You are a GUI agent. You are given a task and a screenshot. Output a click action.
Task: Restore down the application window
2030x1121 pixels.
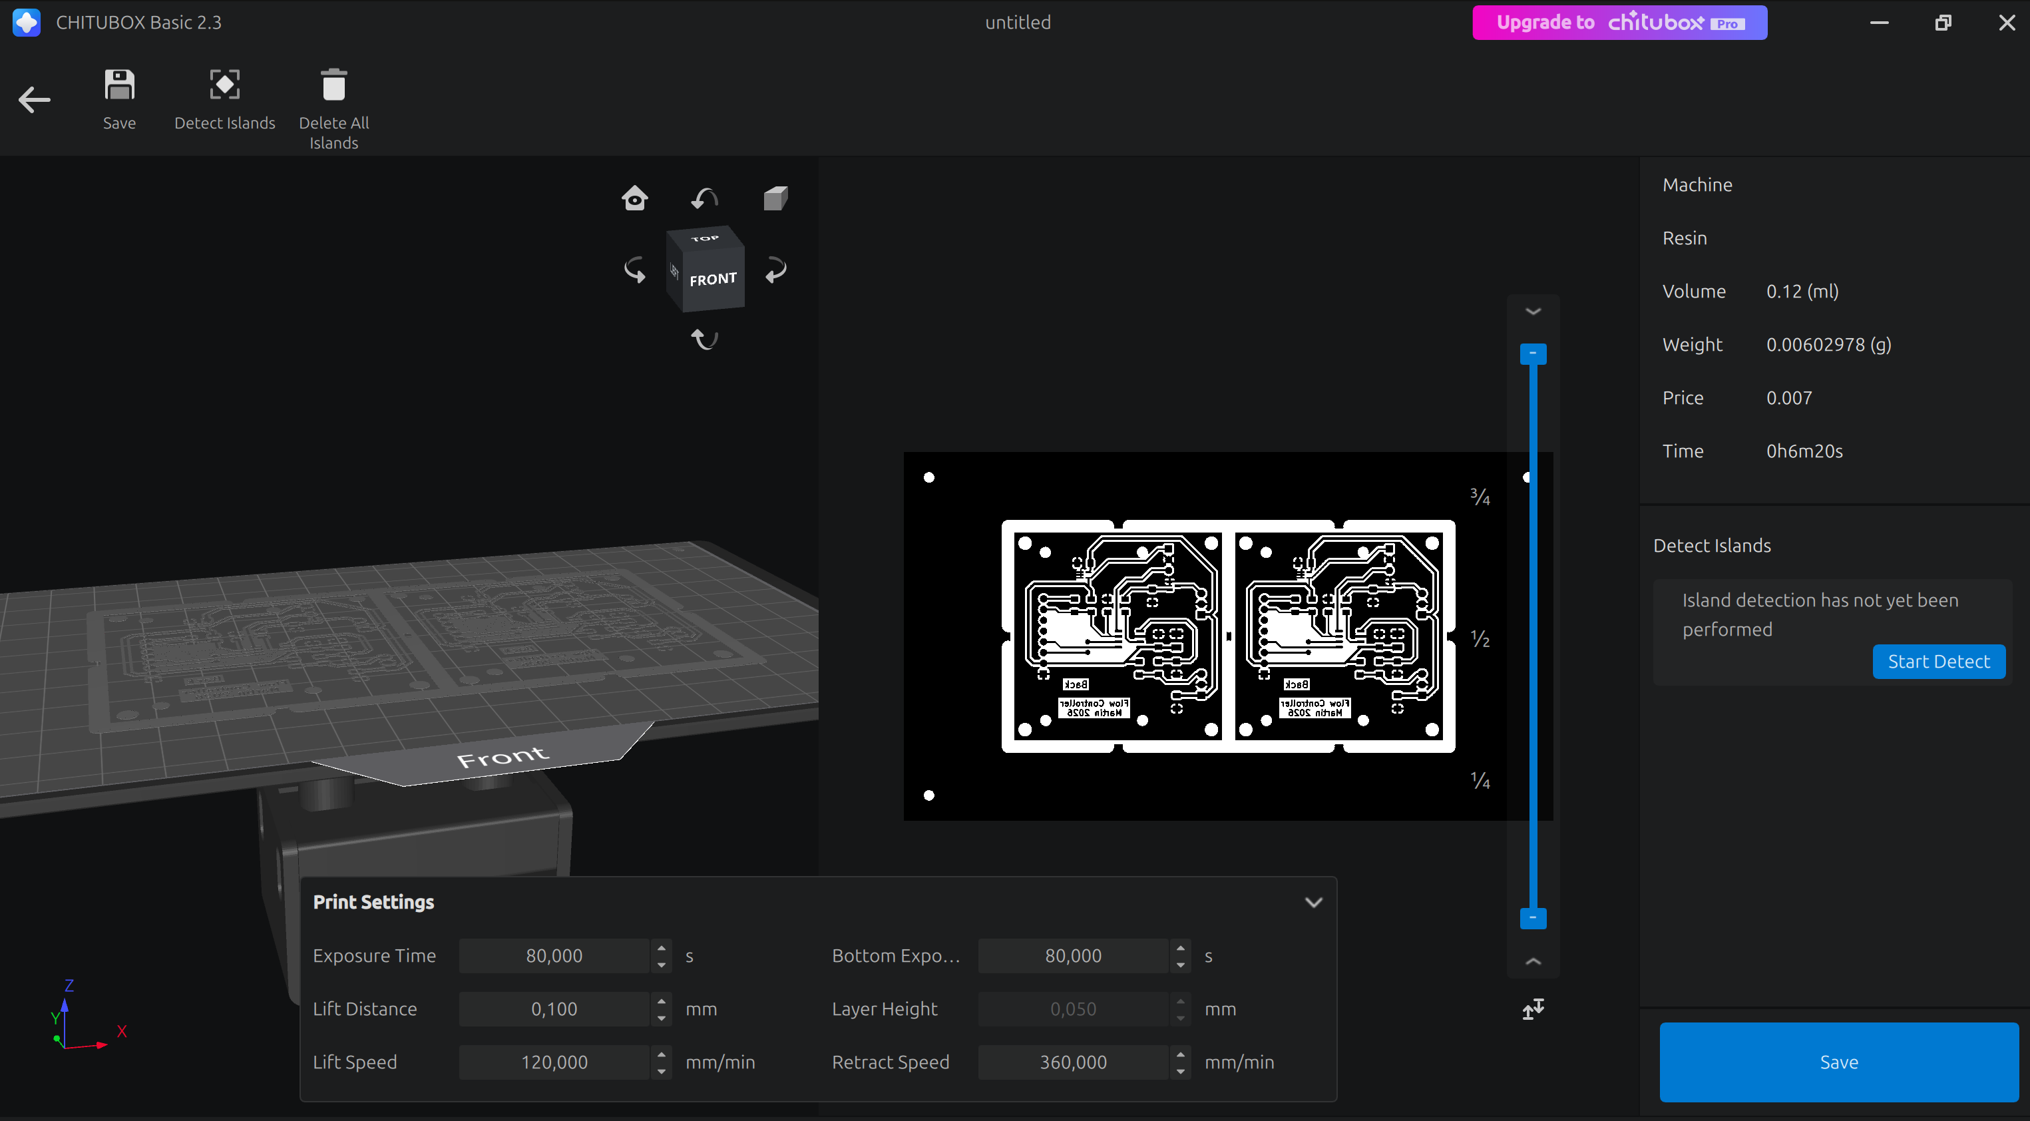click(1943, 22)
